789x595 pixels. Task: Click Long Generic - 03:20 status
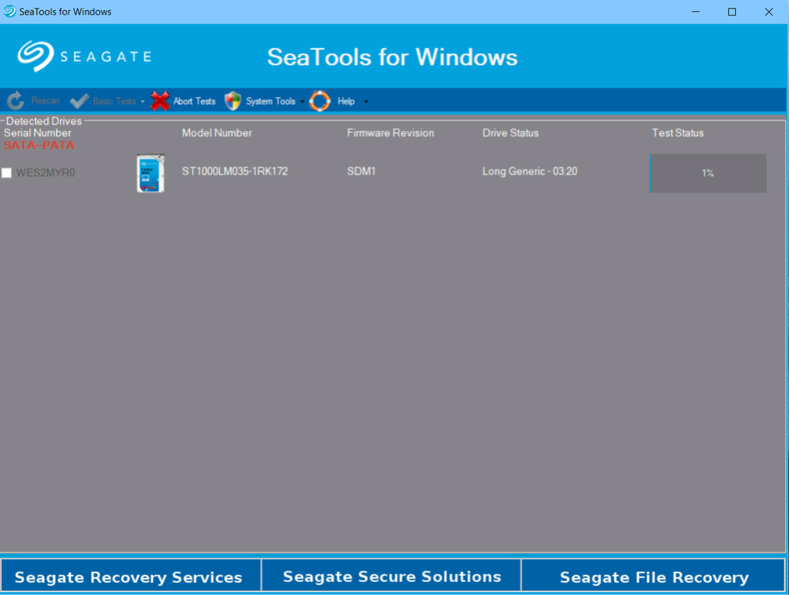point(530,171)
